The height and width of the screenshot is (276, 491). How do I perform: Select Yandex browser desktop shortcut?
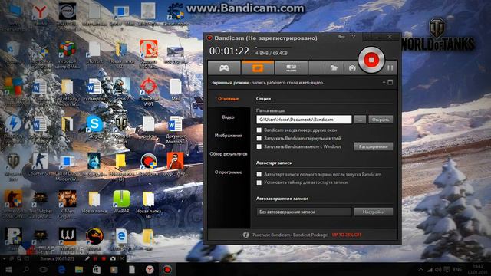[40, 15]
